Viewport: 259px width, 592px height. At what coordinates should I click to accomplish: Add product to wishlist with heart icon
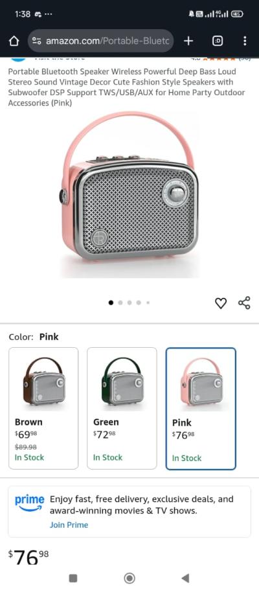coord(221,302)
